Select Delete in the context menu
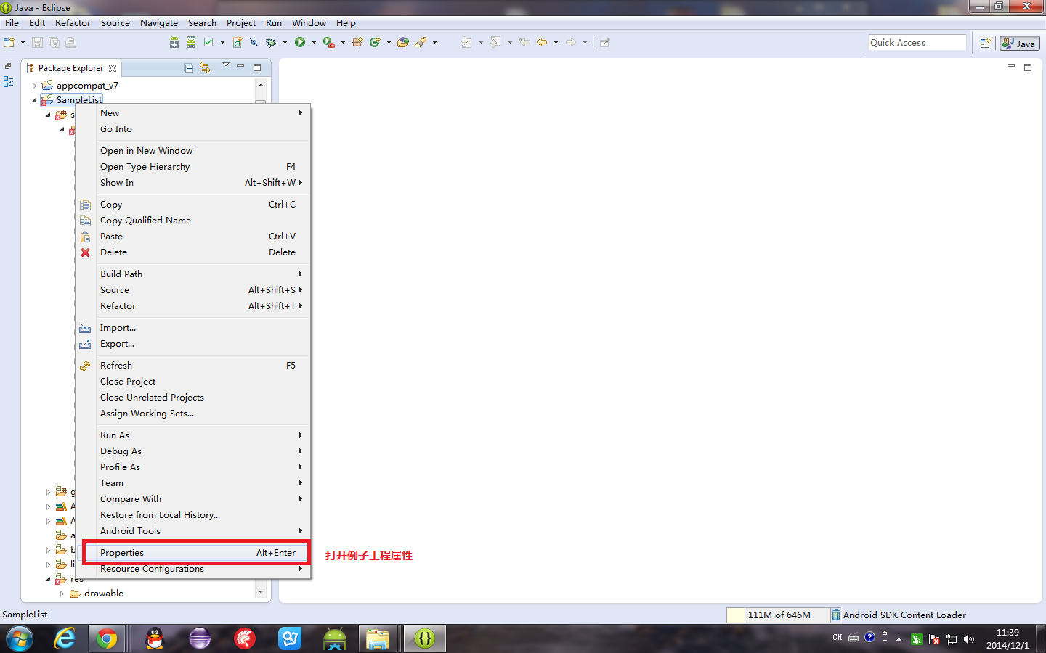Image resolution: width=1046 pixels, height=653 pixels. [x=192, y=252]
